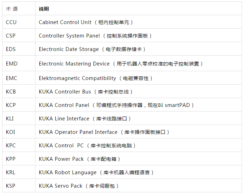Click the 说明 column header

[x=44, y=9]
